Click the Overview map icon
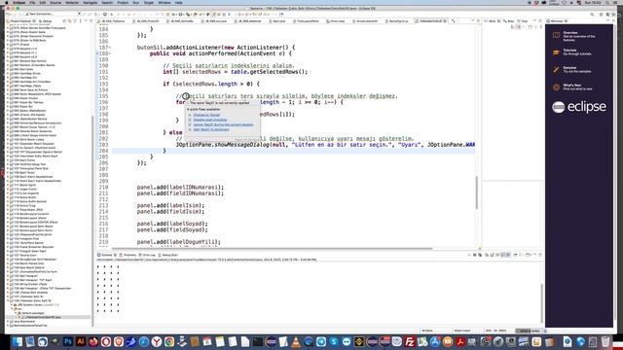This screenshot has height=350, width=623. [x=556, y=35]
